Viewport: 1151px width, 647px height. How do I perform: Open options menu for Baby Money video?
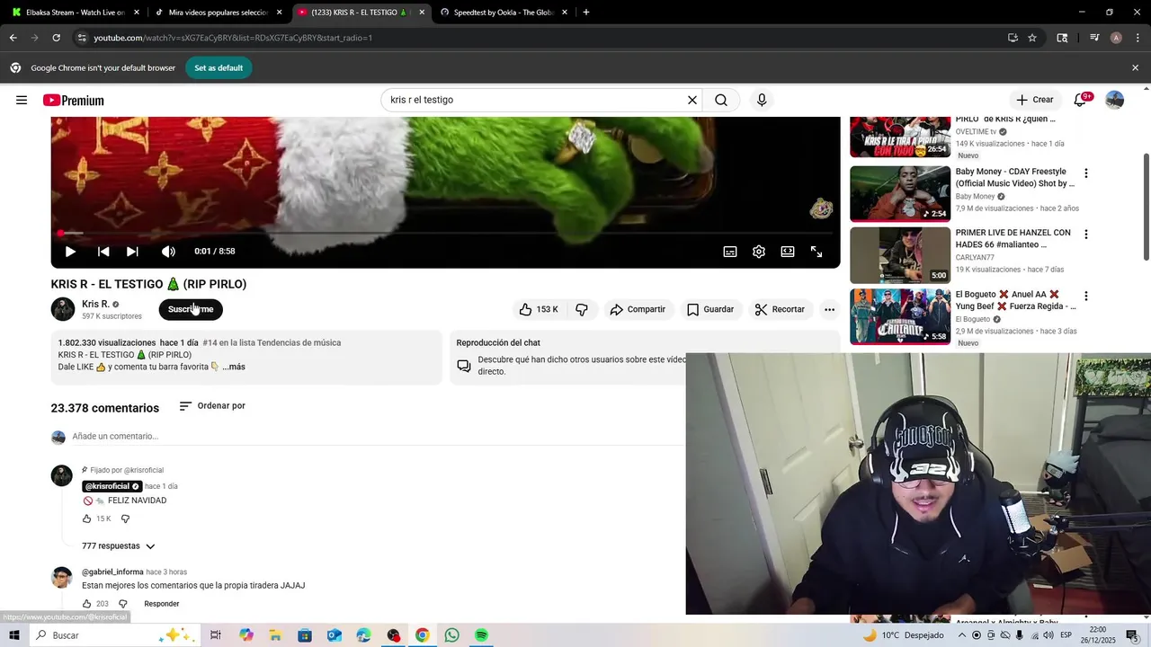click(x=1085, y=173)
